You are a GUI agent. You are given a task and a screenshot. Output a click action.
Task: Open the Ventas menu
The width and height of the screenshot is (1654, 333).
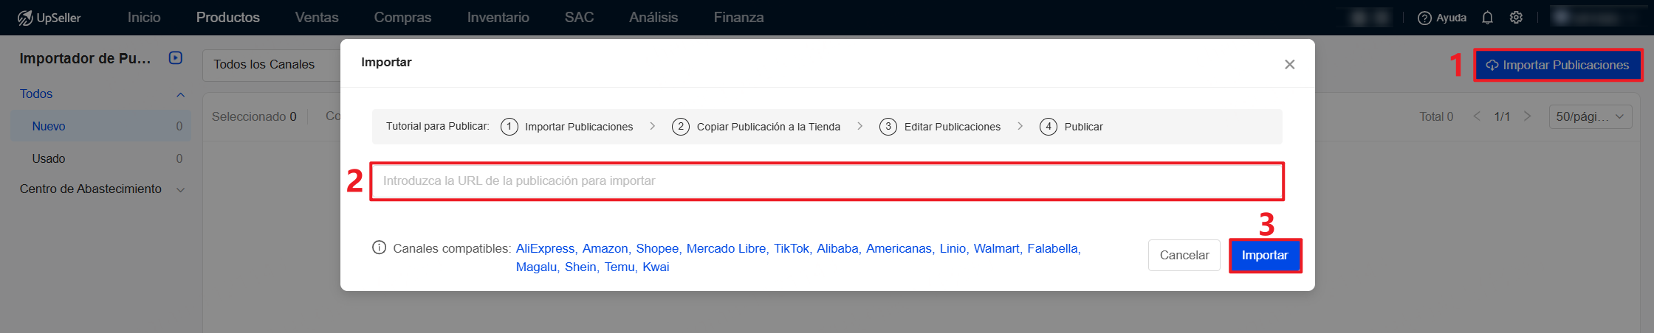click(x=317, y=17)
